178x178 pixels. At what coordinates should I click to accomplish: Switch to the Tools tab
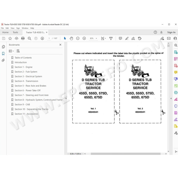(x=16, y=32)
